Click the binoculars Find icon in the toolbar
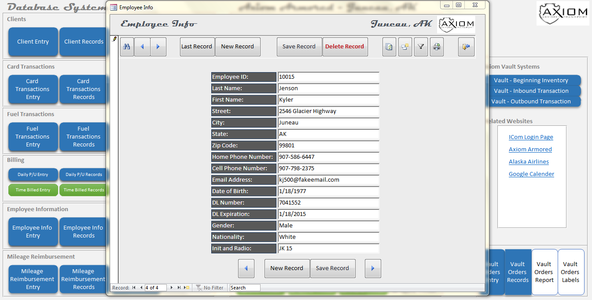 (x=127, y=47)
